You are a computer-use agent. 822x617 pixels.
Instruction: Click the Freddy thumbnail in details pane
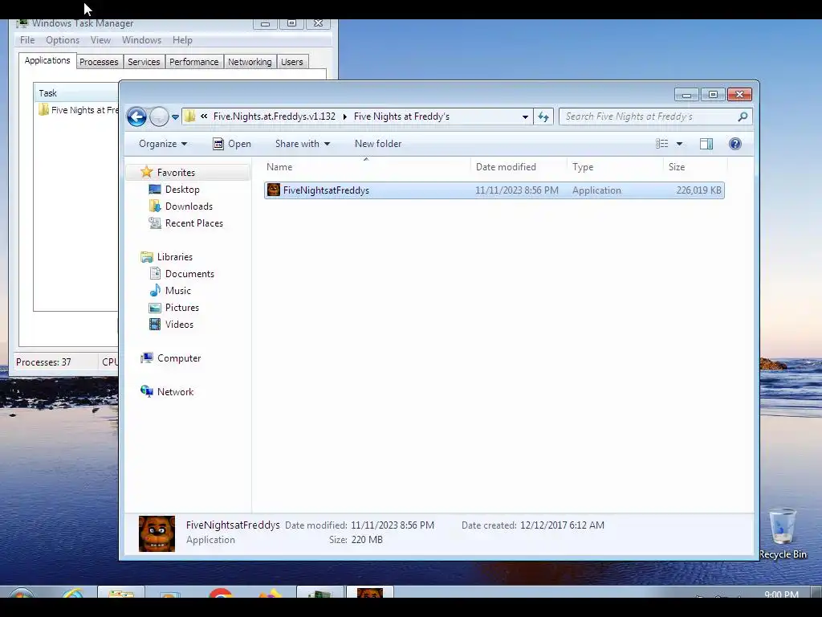tap(157, 533)
